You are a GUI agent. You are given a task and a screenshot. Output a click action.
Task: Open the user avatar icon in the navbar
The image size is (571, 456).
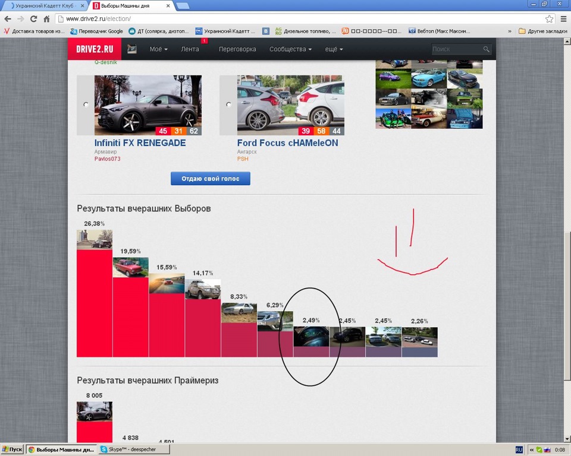tap(132, 49)
